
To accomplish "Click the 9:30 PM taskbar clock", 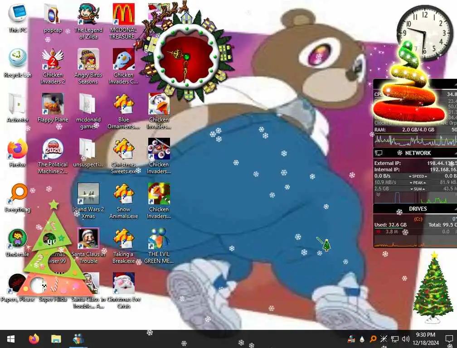I will (x=426, y=338).
